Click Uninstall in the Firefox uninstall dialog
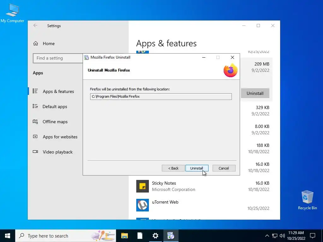The width and height of the screenshot is (323, 242). pyautogui.click(x=197, y=168)
